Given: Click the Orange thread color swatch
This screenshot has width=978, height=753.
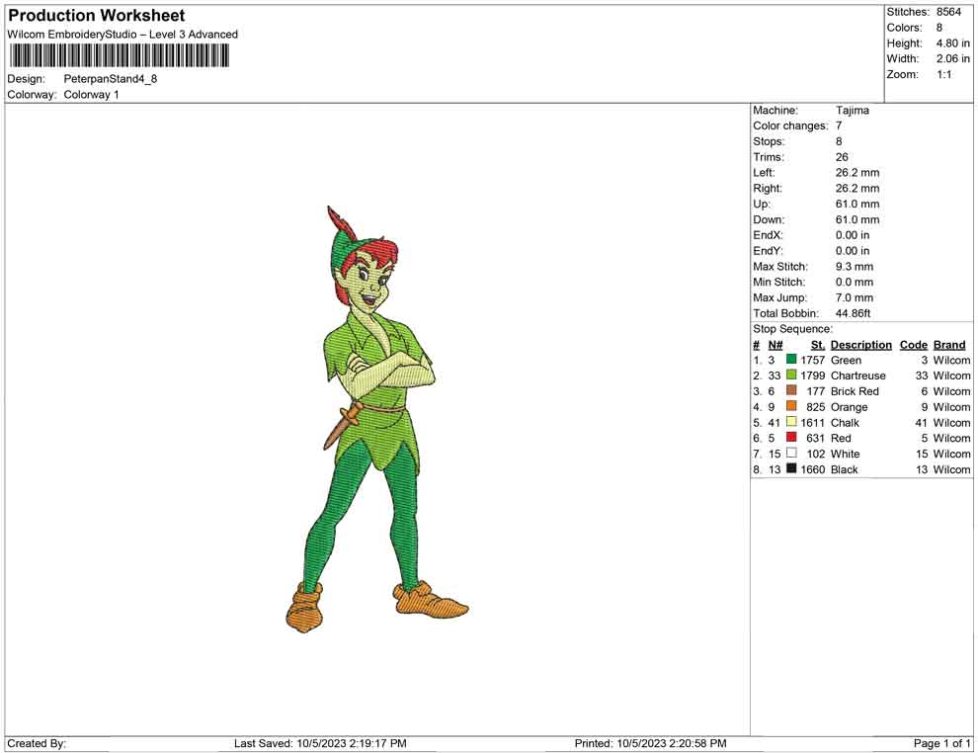Looking at the screenshot, I should coord(791,406).
